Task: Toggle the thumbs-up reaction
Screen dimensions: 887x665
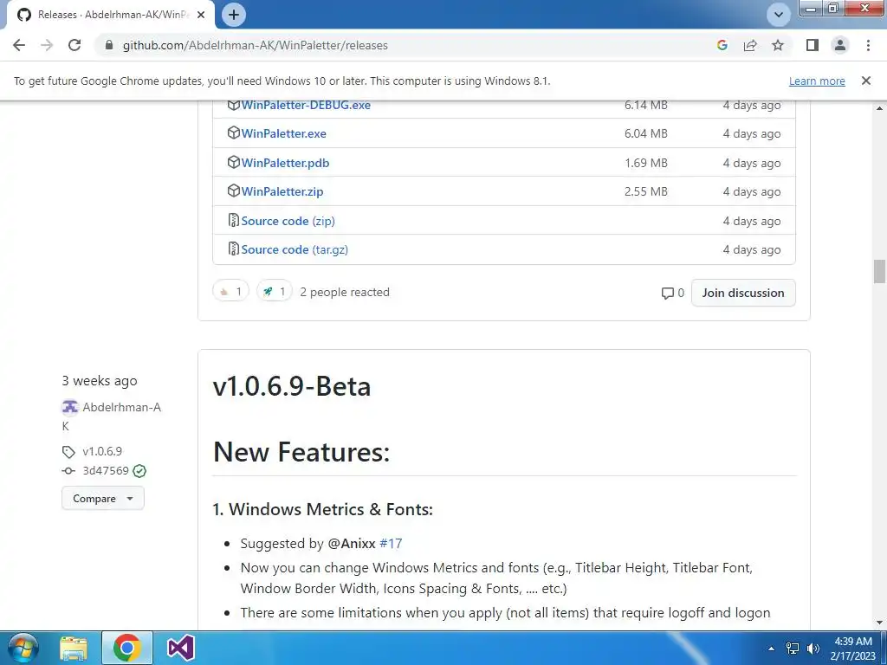Action: [x=230, y=292]
